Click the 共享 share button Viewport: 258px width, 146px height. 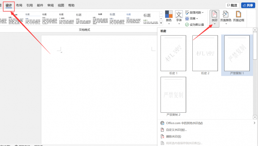pos(248,5)
